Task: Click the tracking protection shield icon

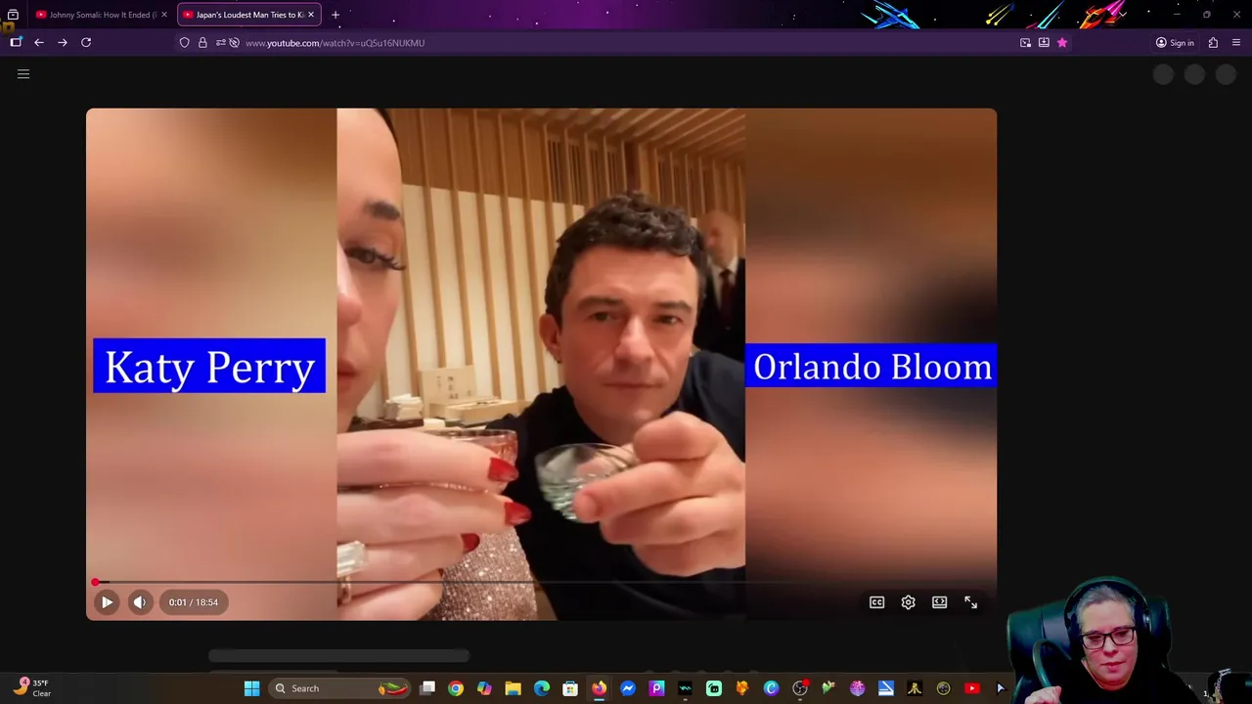Action: click(184, 43)
